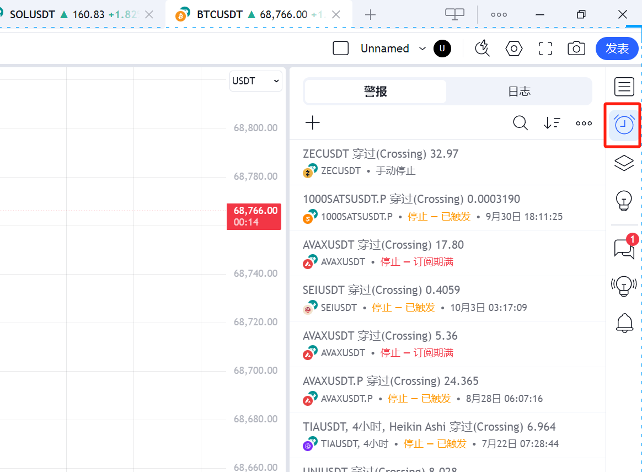This screenshot has width=642, height=472.
Task: Take a chart snapshot with camera icon
Action: coord(576,49)
